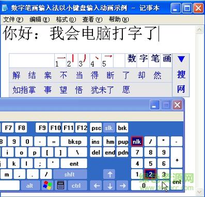Choose candidate character 解
This screenshot has height=197, width=205.
click(x=17, y=75)
